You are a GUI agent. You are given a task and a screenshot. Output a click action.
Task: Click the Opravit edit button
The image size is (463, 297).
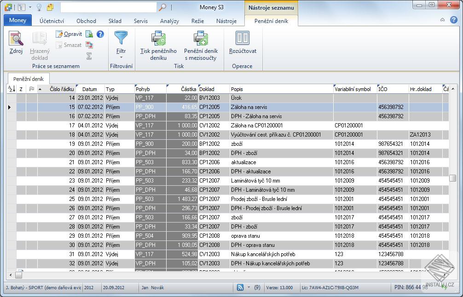click(x=69, y=34)
